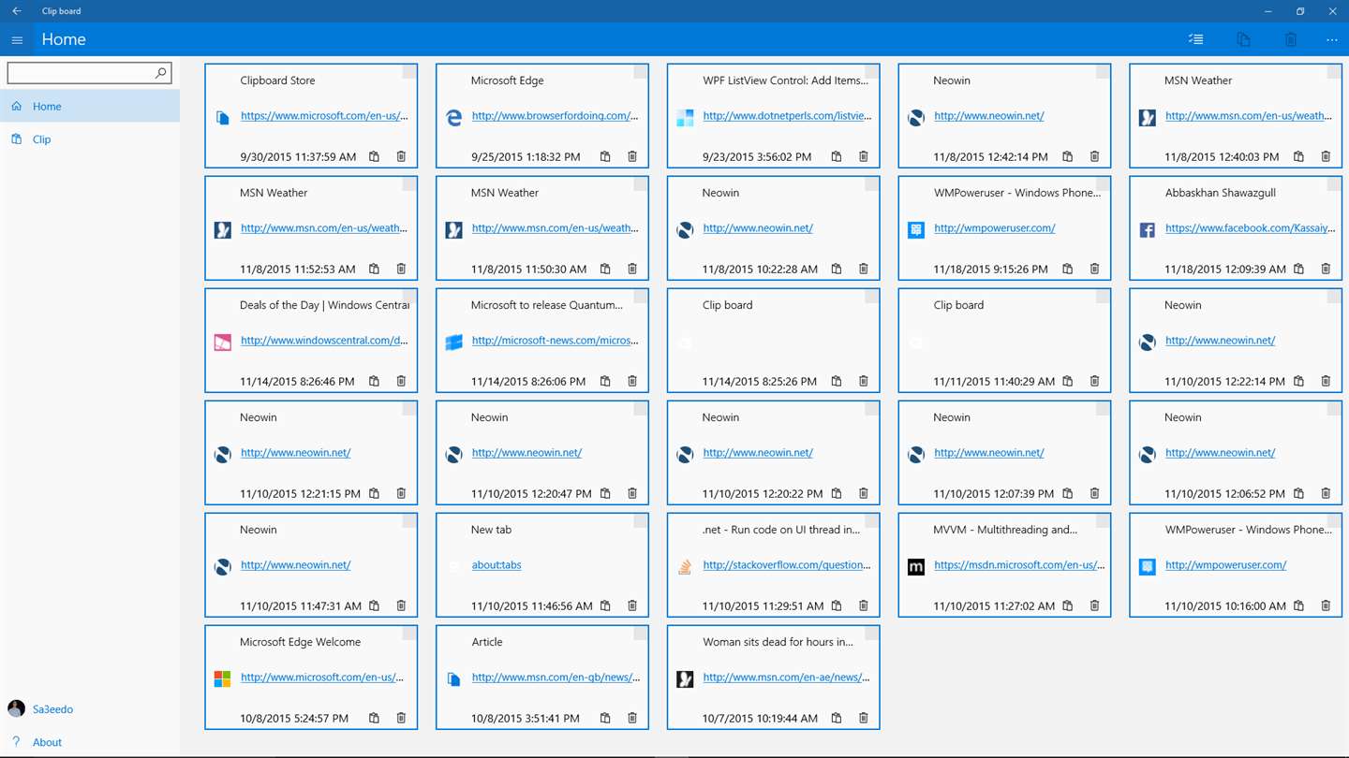Click the select-all list icon in header

coord(1196,39)
